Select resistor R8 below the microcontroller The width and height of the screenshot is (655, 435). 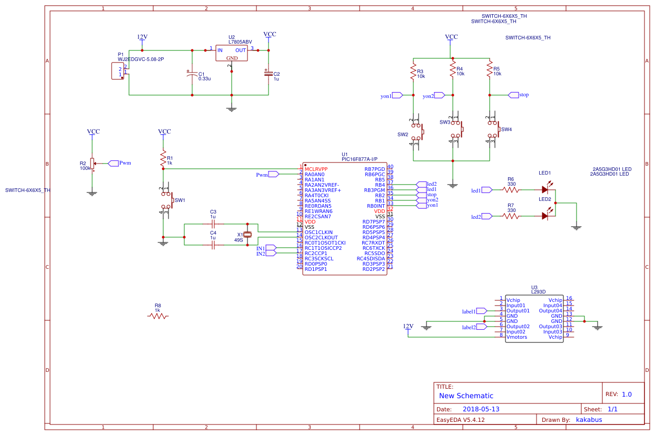click(x=158, y=316)
